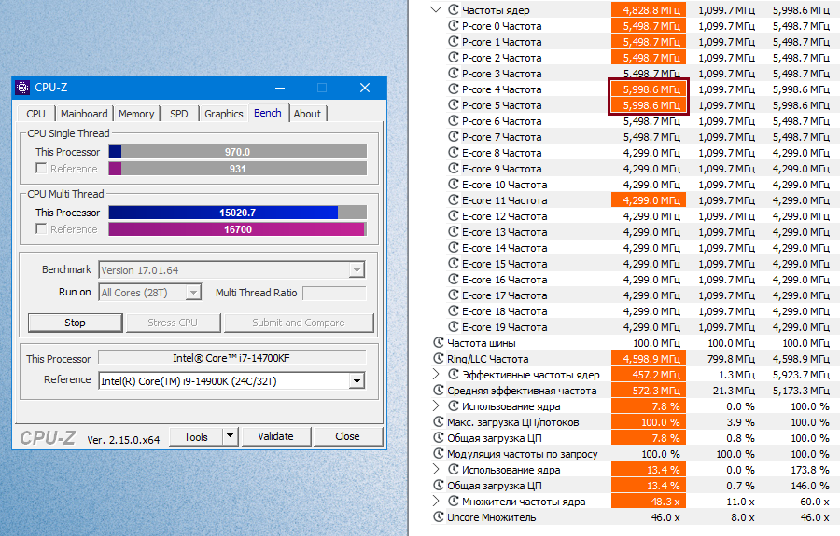Select the Bench tab

tap(267, 113)
